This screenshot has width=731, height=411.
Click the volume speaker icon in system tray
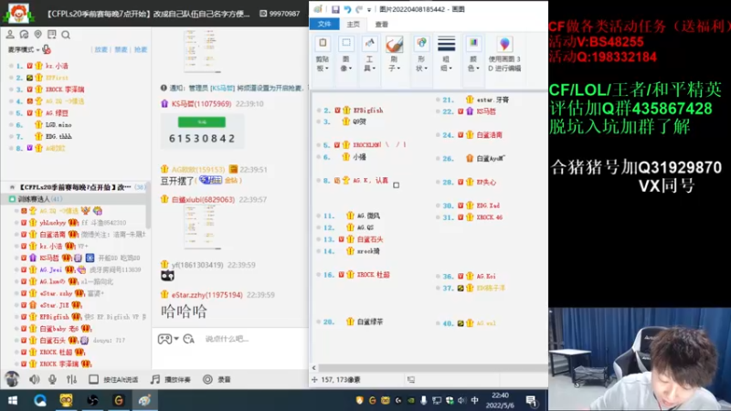pos(461,400)
